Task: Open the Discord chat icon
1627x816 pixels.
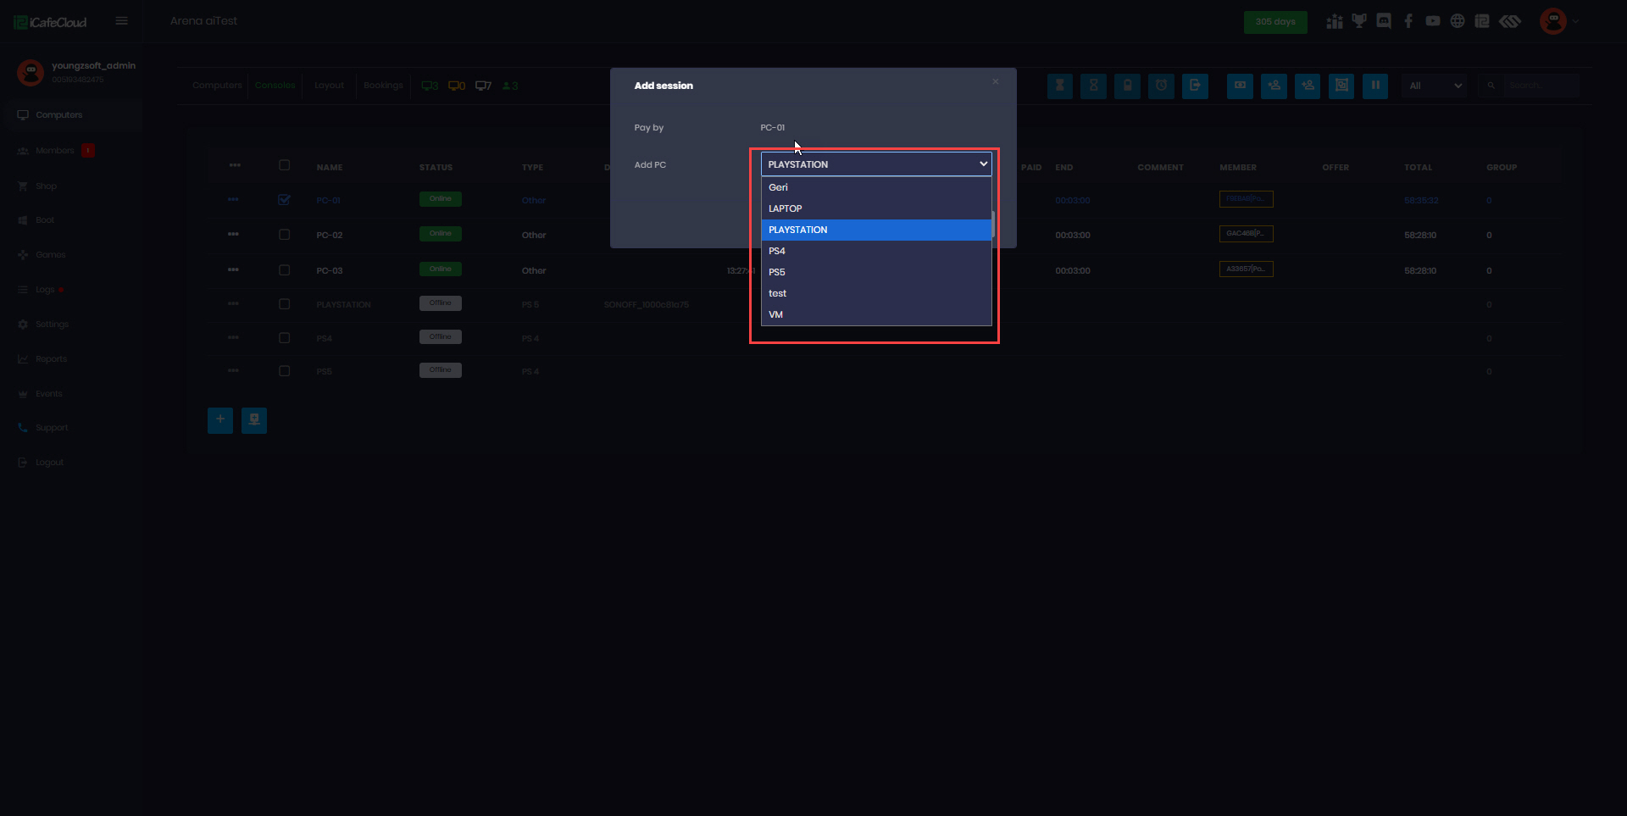Action: [x=1384, y=21]
